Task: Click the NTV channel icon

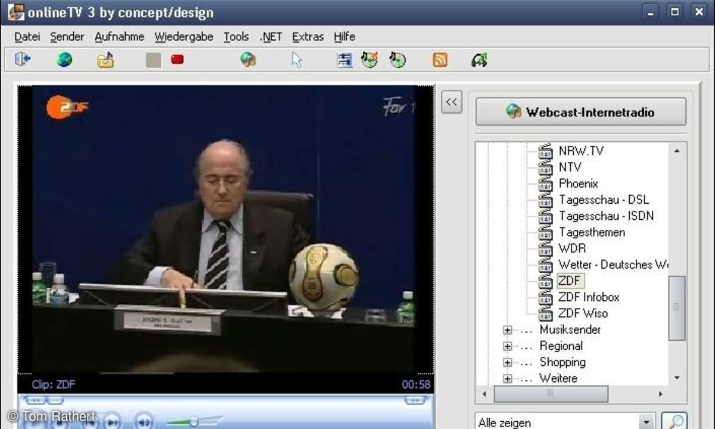Action: pyautogui.click(x=546, y=167)
